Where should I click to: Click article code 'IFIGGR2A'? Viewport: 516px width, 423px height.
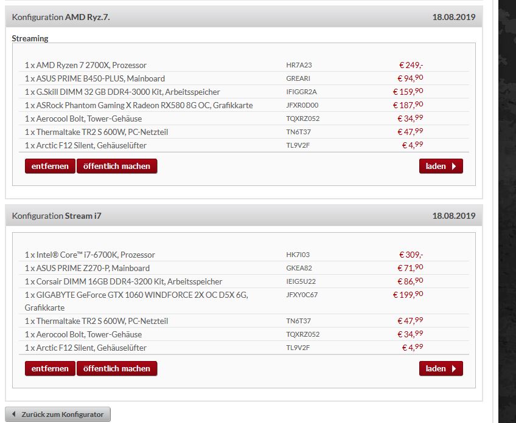click(301, 92)
